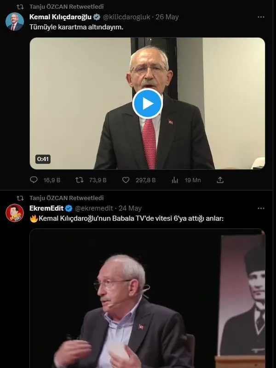Open the EkremEdit profile avatar
The height and width of the screenshot is (368, 276).
click(x=15, y=213)
